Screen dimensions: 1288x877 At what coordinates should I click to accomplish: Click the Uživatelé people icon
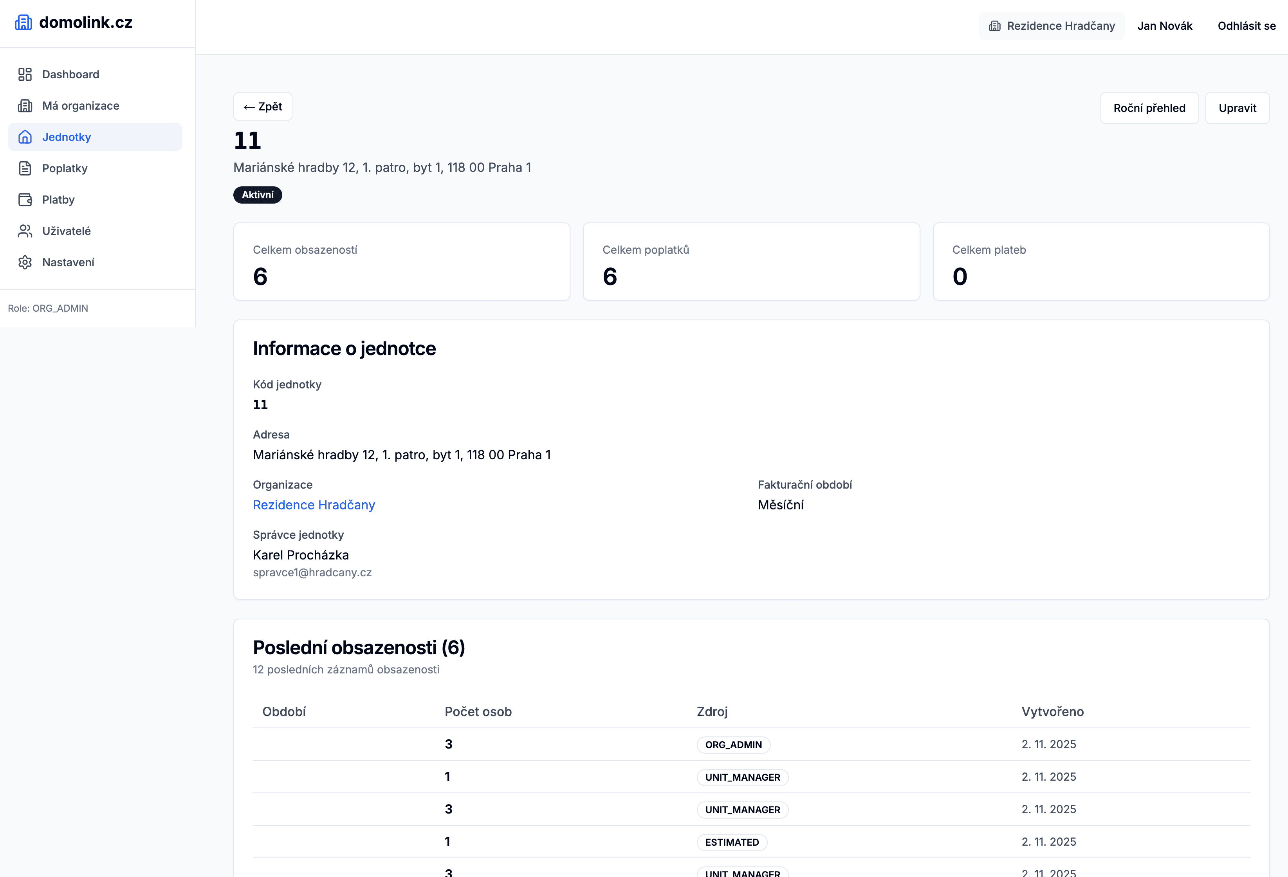point(25,231)
